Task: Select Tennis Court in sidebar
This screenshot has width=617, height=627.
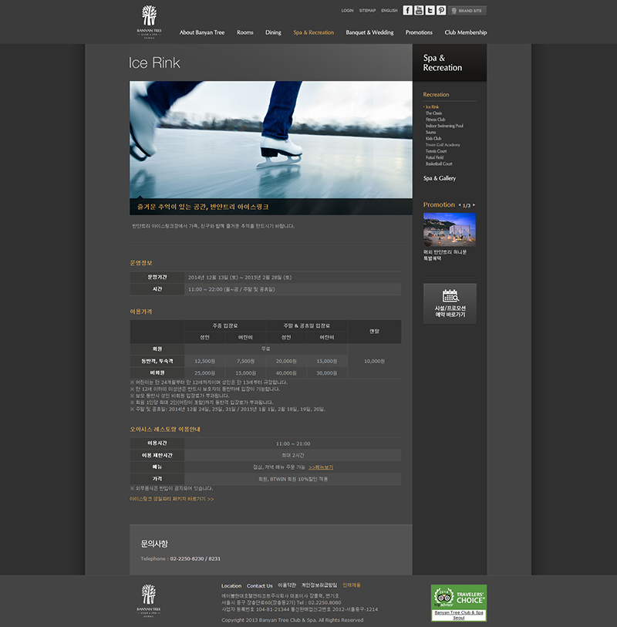Action: point(436,151)
